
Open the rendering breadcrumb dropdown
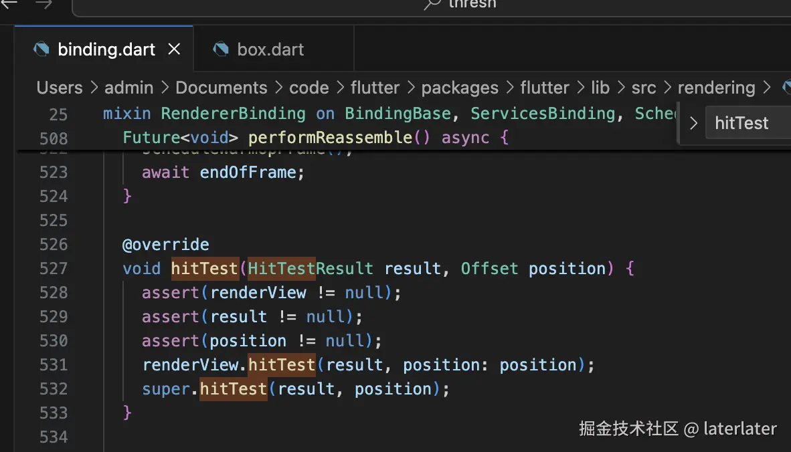pyautogui.click(x=715, y=88)
